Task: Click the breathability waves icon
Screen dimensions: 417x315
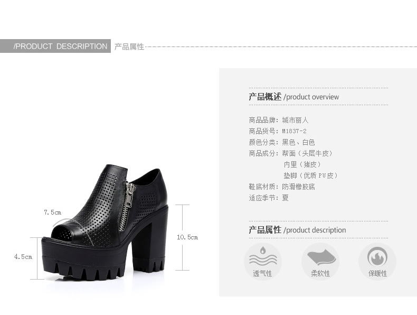Action: [263, 257]
